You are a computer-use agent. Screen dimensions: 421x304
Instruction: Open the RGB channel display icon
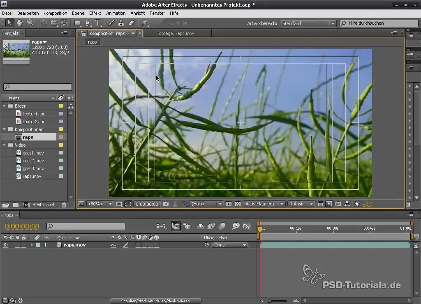[184, 204]
